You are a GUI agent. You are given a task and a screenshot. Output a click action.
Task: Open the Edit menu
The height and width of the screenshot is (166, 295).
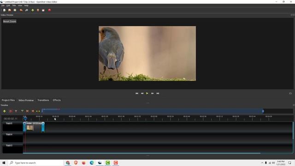pyautogui.click(x=8, y=6)
